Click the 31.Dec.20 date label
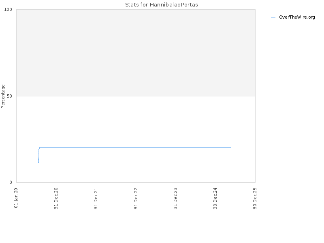324x243 pixels. [56, 198]
